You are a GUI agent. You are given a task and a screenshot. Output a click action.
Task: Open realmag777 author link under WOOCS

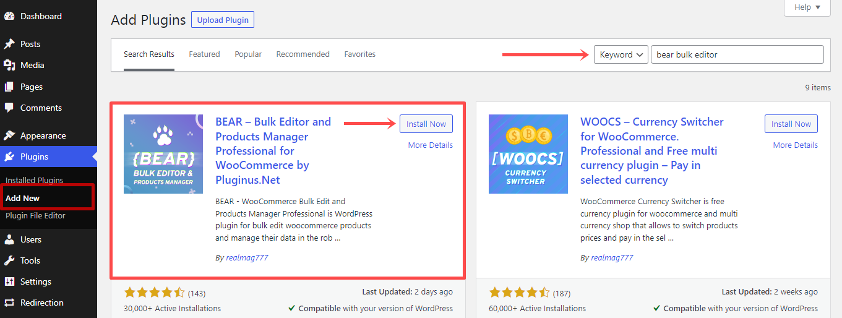tap(611, 257)
